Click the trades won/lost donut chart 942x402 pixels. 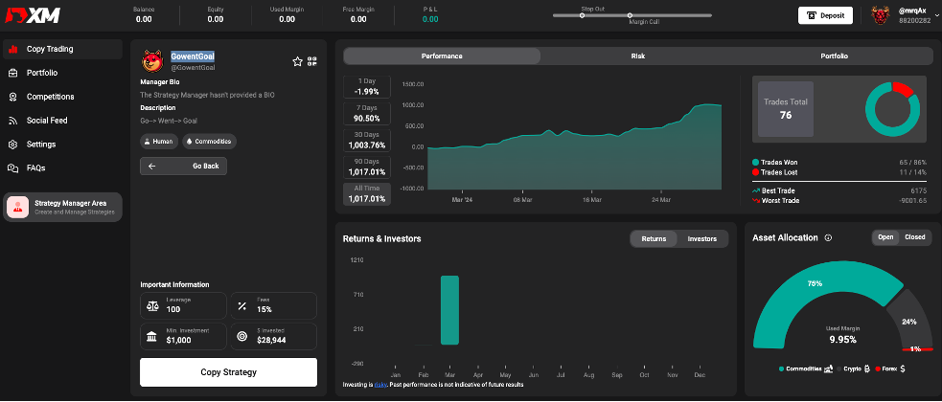(x=893, y=109)
